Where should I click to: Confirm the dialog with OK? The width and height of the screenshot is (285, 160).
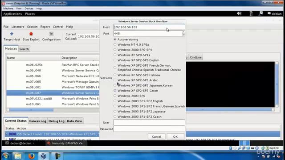pos(175,136)
